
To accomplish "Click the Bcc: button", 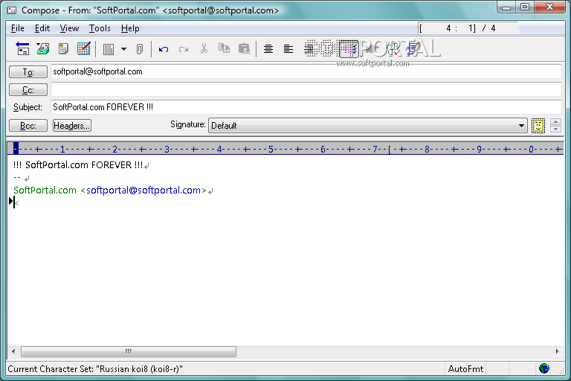I will click(x=28, y=126).
